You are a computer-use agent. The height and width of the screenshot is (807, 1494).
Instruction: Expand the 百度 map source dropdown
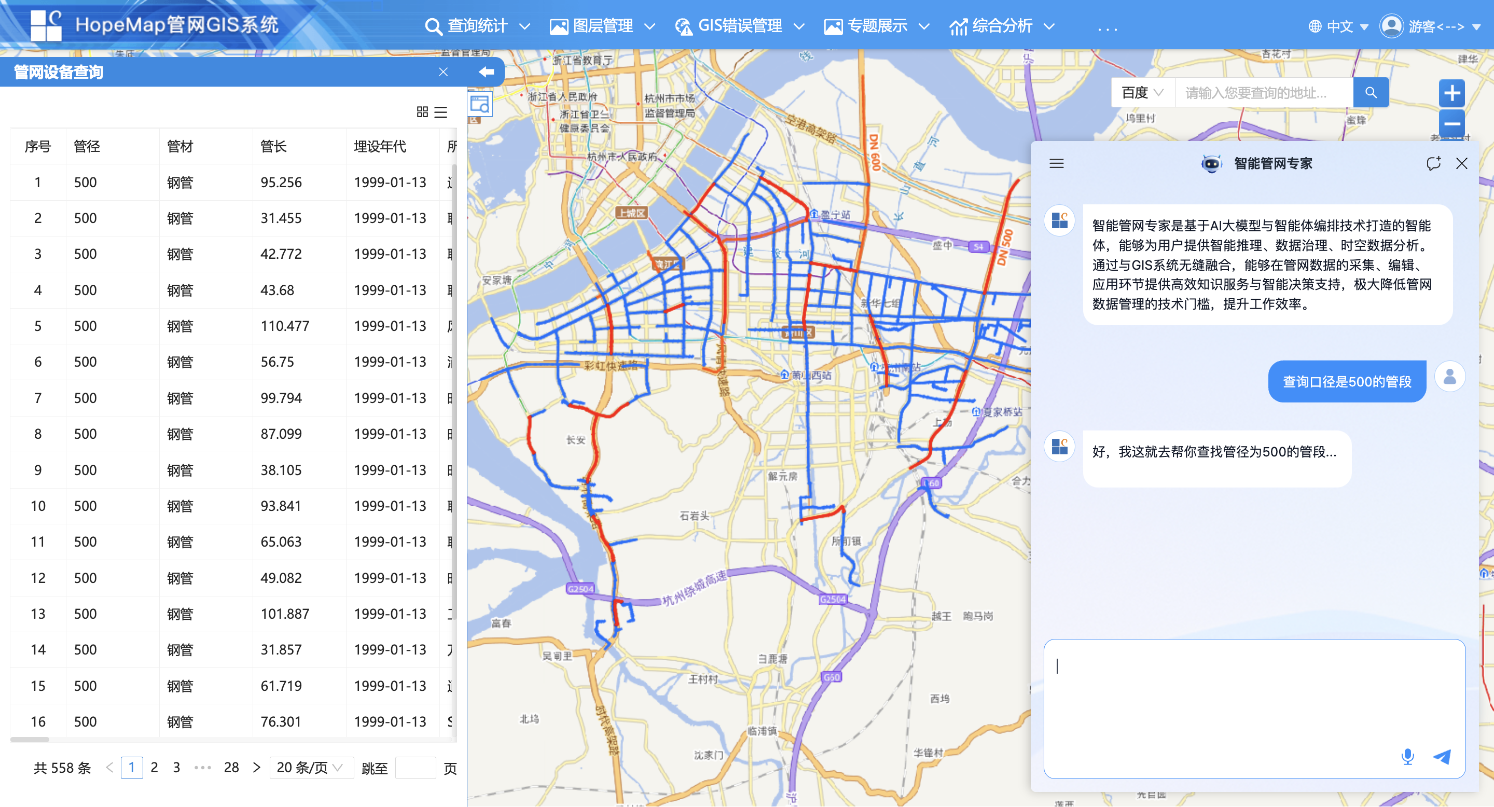(x=1142, y=93)
